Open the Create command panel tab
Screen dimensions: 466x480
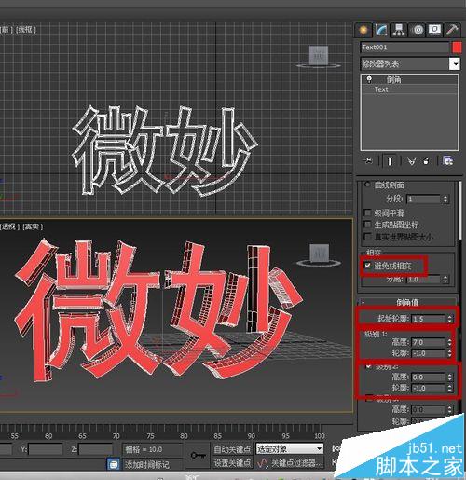(x=363, y=30)
